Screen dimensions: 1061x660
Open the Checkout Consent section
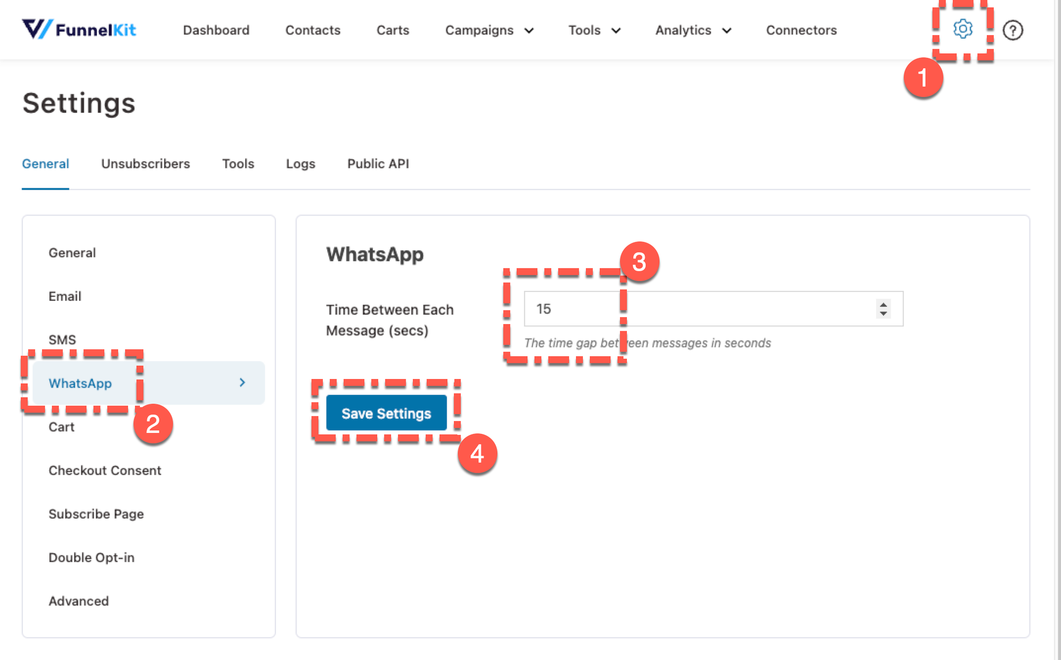point(149,470)
